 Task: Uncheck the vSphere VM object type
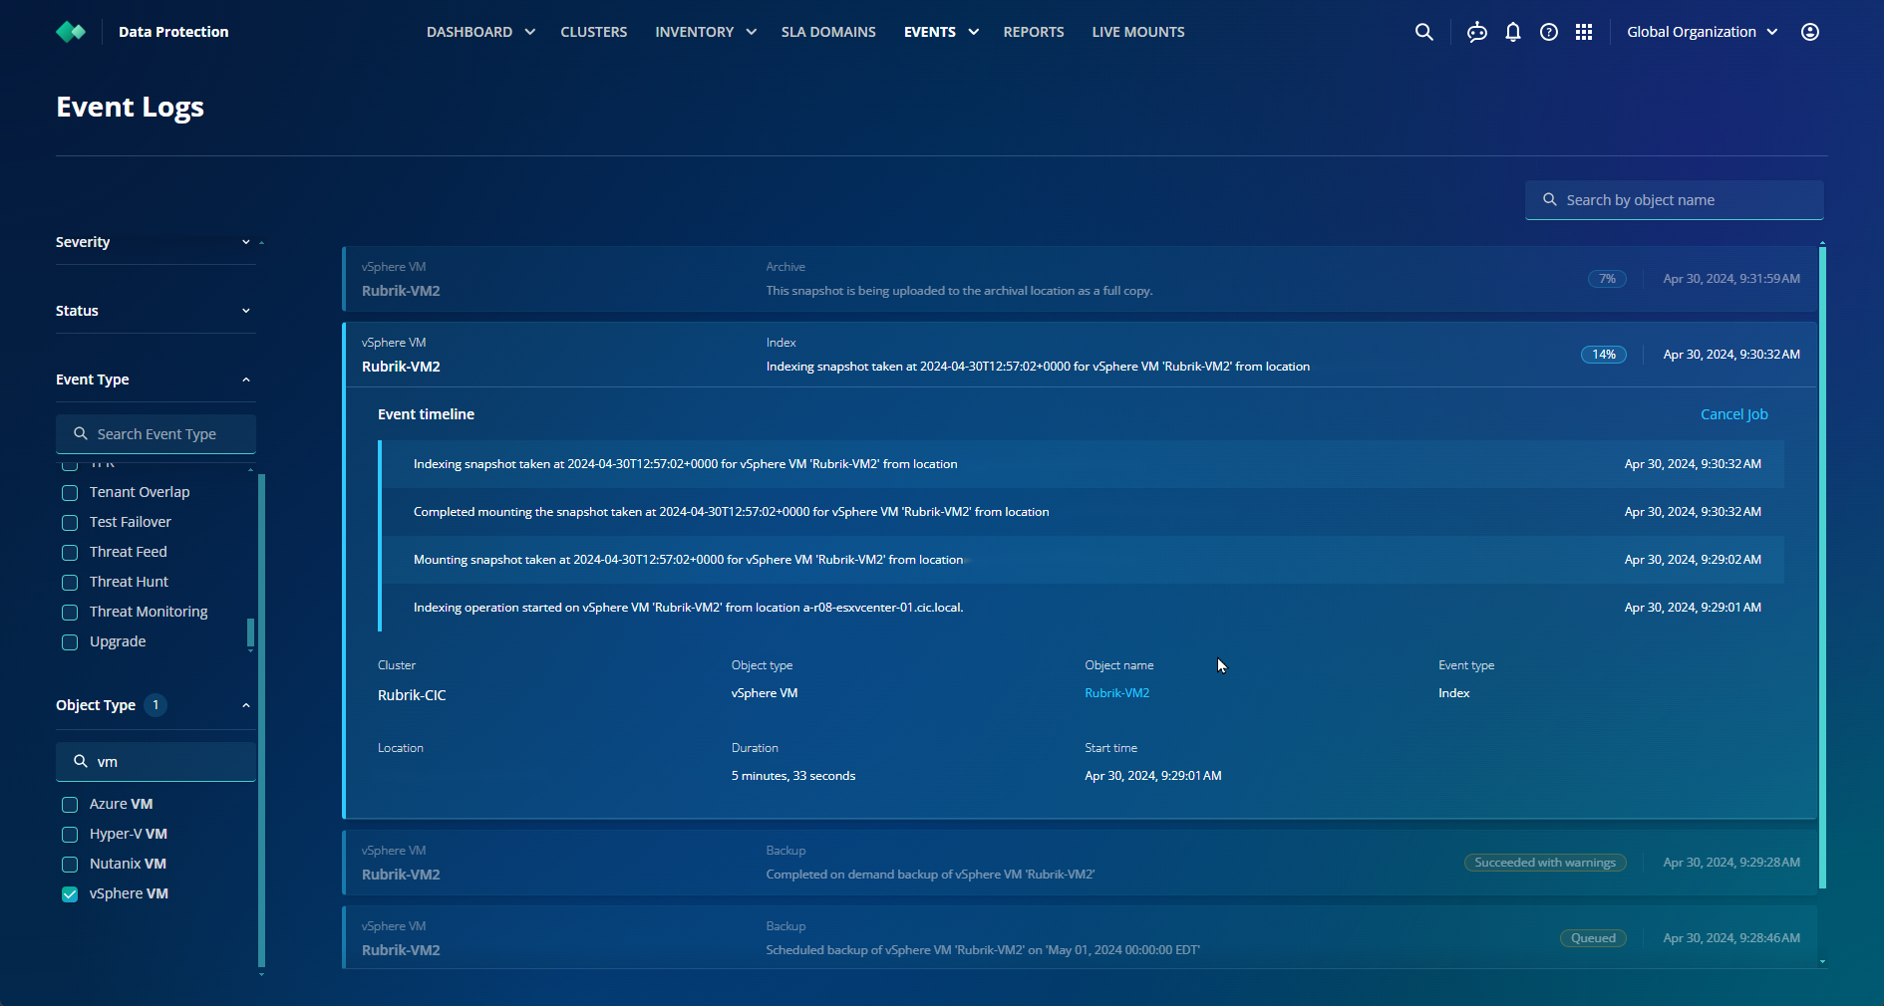[x=70, y=894]
